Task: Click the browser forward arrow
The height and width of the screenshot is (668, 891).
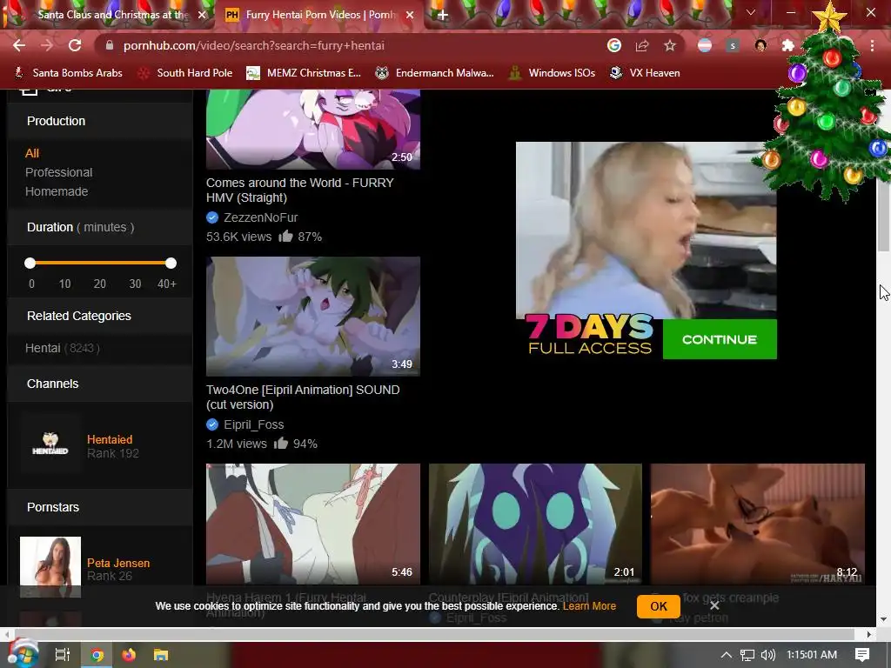Action: click(x=47, y=45)
